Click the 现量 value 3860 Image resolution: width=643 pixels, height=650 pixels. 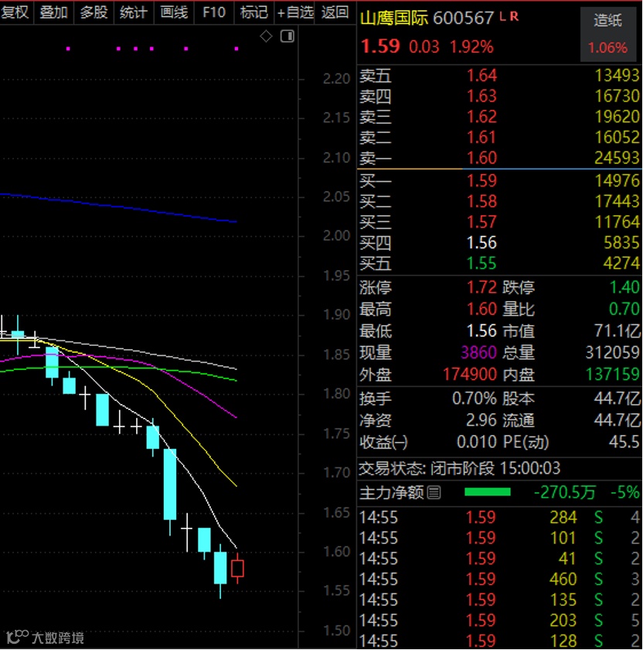pos(478,353)
